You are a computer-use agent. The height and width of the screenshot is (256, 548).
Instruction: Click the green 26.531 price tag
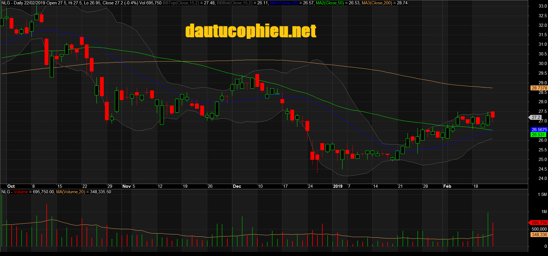(538, 135)
